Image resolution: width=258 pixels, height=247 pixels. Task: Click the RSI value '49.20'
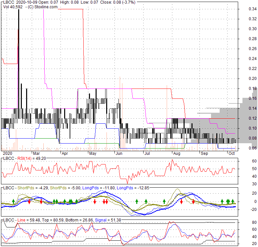pos(41,158)
